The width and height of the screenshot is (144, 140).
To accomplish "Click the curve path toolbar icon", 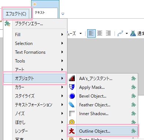I will [120, 33].
